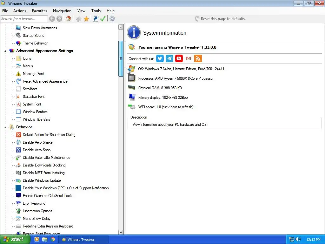Go to the Home page icon
The height and width of the screenshot is (244, 325).
69,19
